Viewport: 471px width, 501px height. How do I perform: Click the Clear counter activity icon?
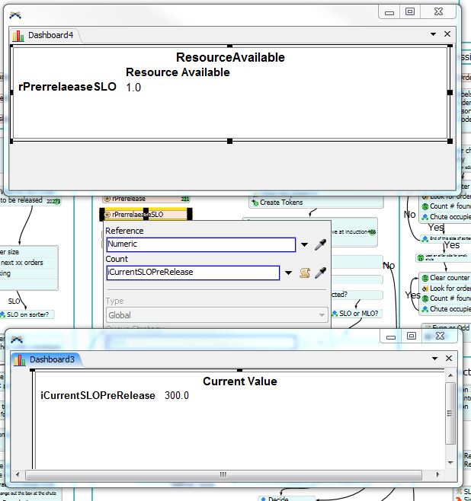(x=425, y=279)
